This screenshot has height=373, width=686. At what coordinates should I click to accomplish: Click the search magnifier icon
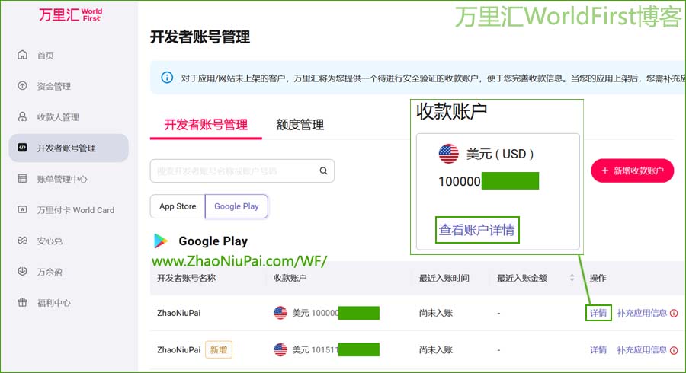coord(323,171)
